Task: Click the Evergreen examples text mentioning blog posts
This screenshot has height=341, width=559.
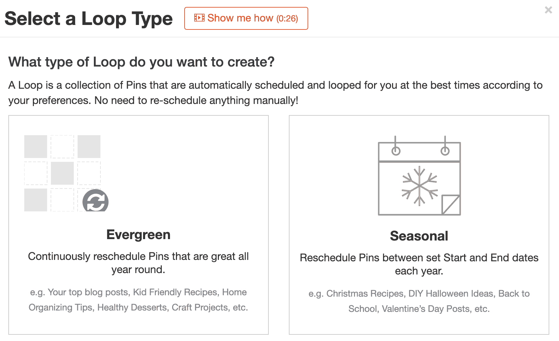Action: pos(139,300)
